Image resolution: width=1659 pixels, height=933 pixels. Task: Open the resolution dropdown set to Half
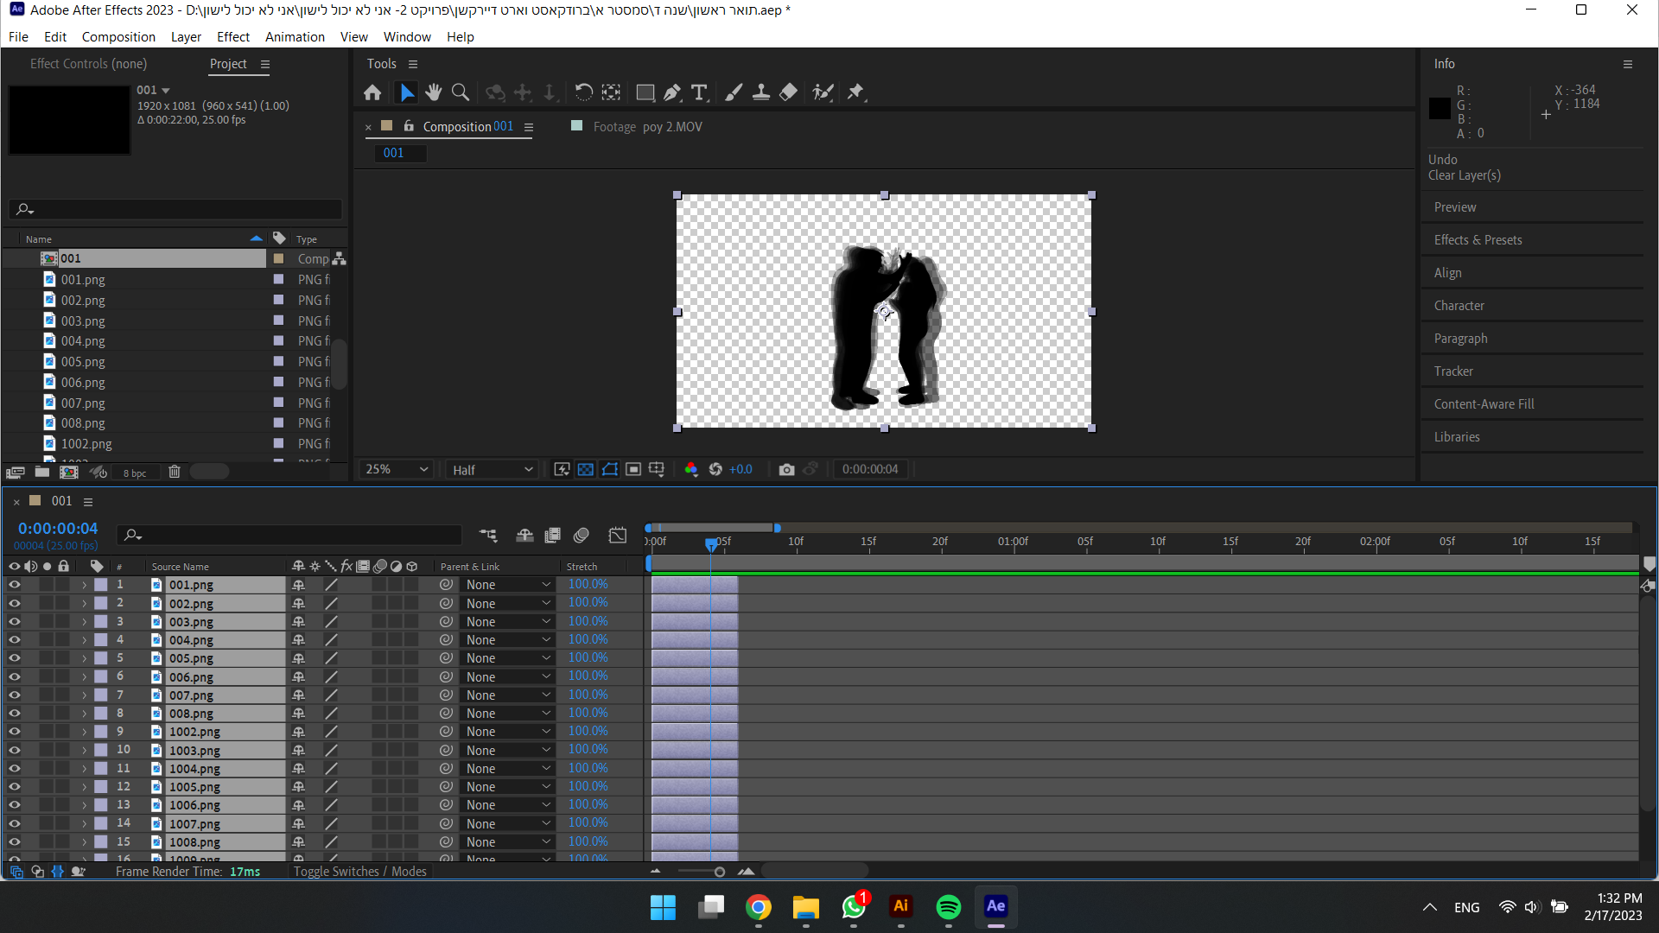(x=492, y=469)
